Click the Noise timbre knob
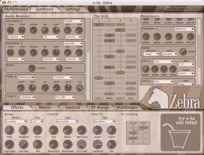Viewport: 204px width, 155px height. coord(59,68)
